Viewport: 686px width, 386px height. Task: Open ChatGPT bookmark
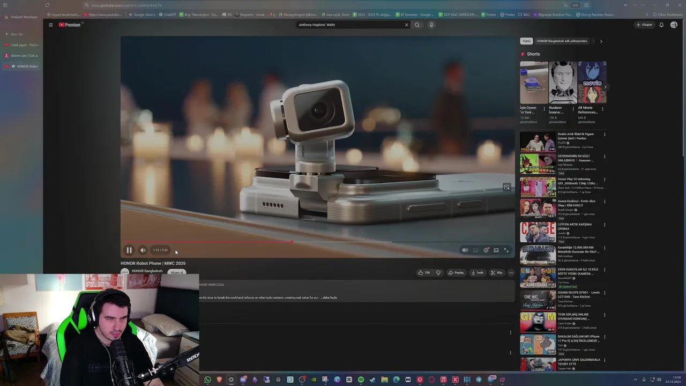pos(167,15)
